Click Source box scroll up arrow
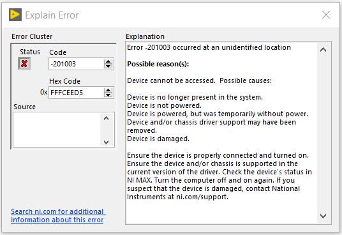The image size is (342, 235). pyautogui.click(x=106, y=119)
